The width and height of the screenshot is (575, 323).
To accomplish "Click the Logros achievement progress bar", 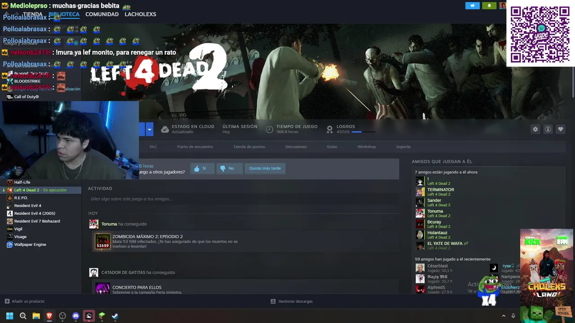I will [363, 132].
